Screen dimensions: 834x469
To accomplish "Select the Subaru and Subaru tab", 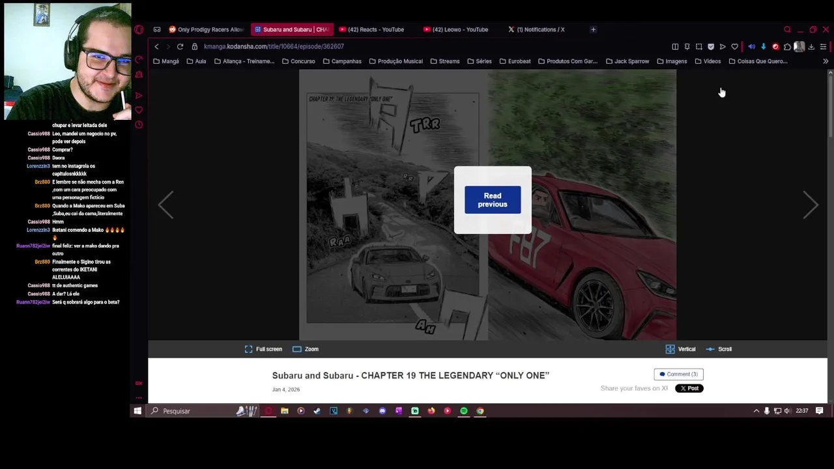I will tap(292, 29).
